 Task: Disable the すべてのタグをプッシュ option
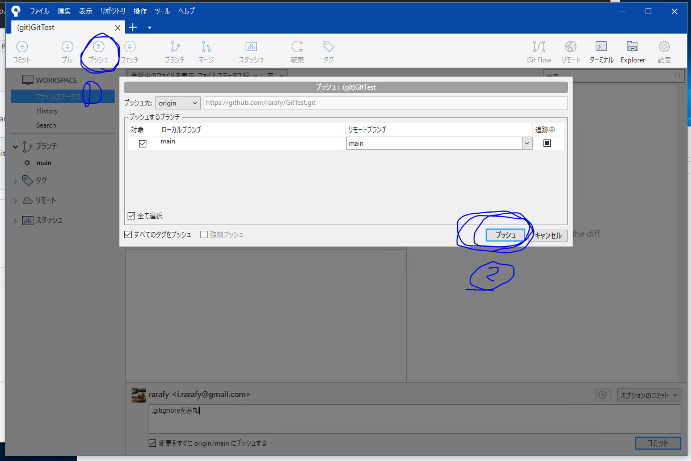click(128, 234)
